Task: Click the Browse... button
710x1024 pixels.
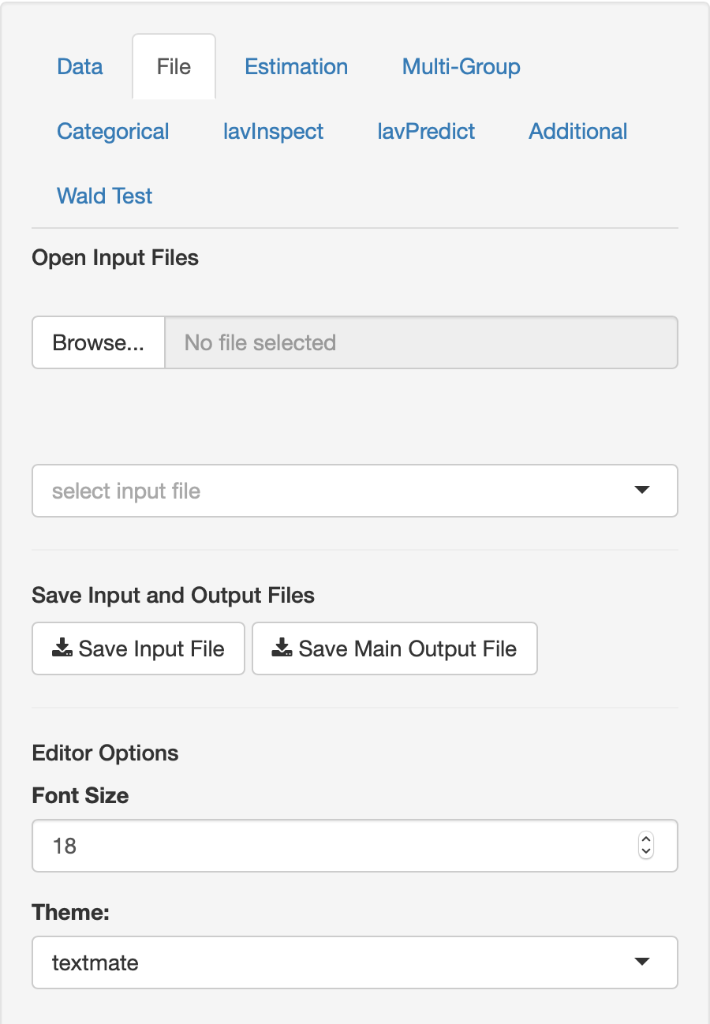Action: [98, 342]
